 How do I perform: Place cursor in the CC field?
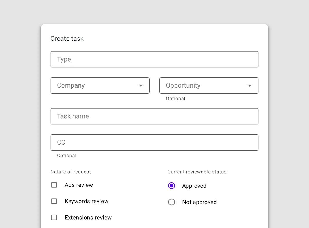pyautogui.click(x=154, y=142)
